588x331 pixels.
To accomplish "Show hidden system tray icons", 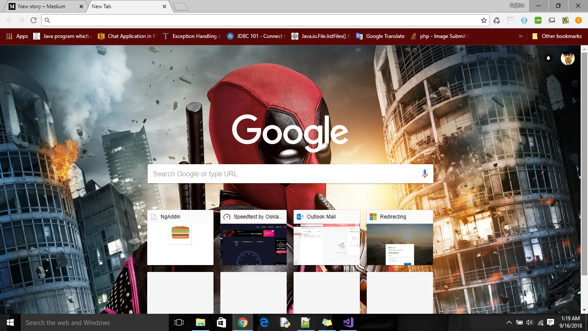I will click(x=509, y=322).
